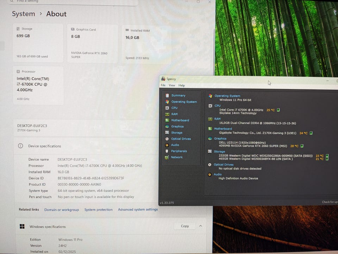Click the Storage drive icon in Speccy sidebar
The width and height of the screenshot is (338, 254).
[167, 132]
